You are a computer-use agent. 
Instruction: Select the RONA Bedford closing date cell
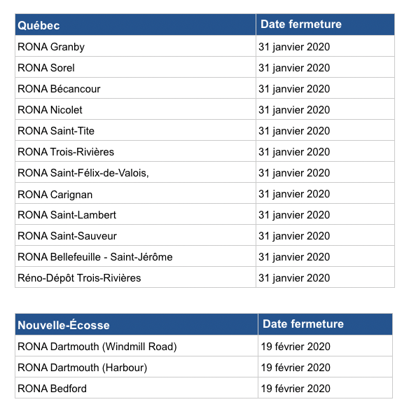point(325,388)
